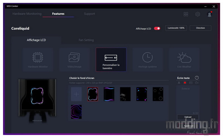Screen dimensions: 223x138
Task: Click the PRÉVISUALISER label
Action: tap(37, 121)
